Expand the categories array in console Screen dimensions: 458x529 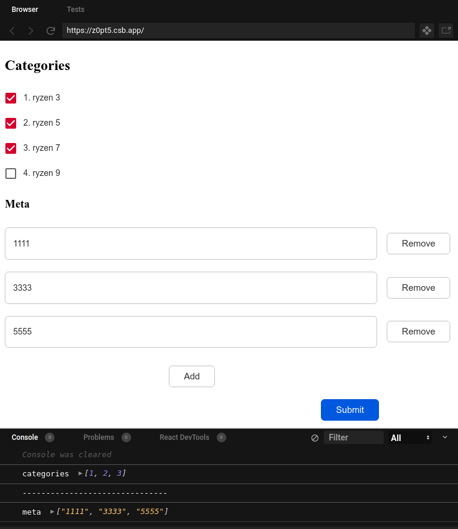pyautogui.click(x=81, y=473)
